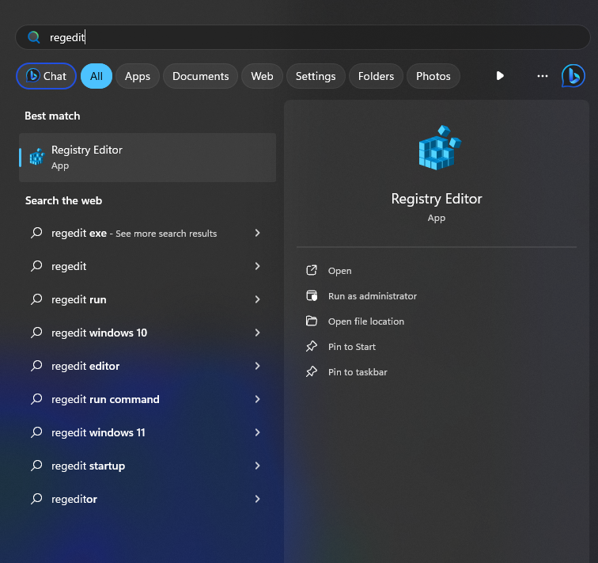Click the 'regedit run command' suggestion text
The width and height of the screenshot is (598, 563).
click(105, 399)
